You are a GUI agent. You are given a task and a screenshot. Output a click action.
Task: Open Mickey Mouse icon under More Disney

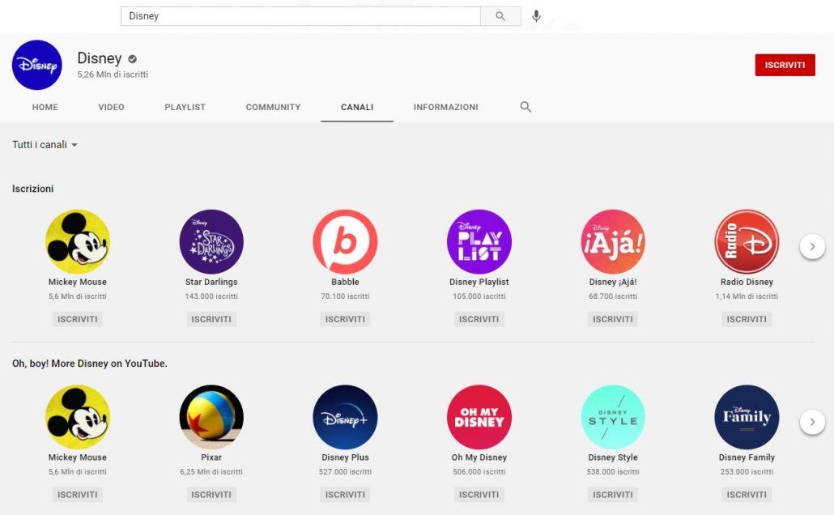(x=78, y=417)
